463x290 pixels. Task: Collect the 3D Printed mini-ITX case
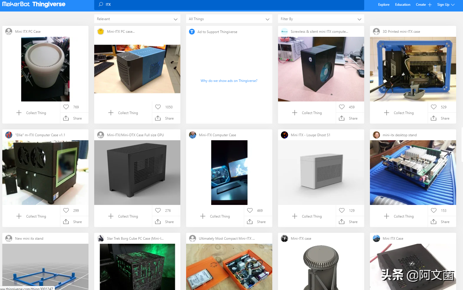pos(399,113)
